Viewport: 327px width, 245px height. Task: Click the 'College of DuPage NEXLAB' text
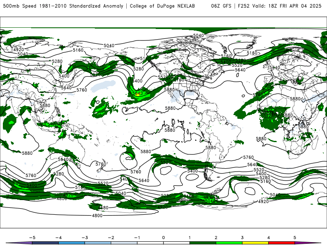point(162,6)
